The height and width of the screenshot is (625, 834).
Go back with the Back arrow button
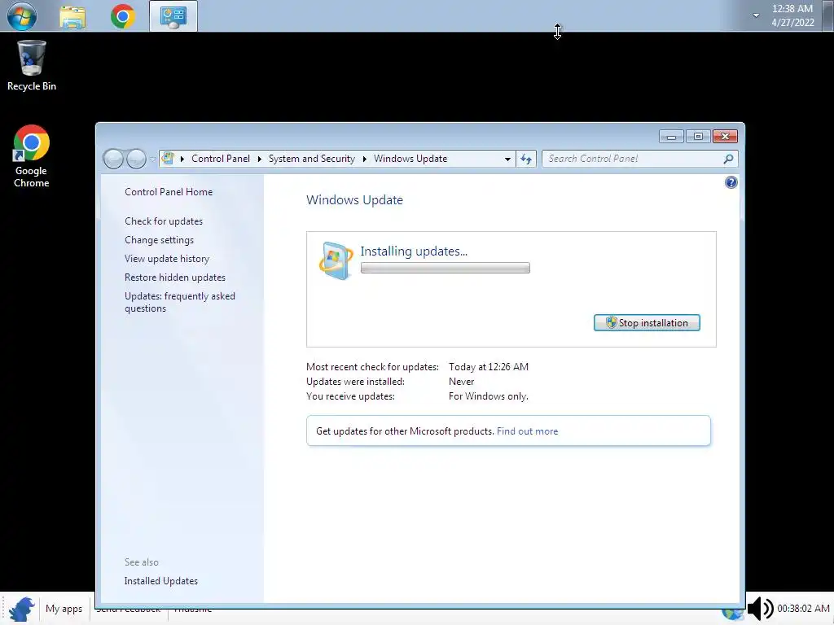pyautogui.click(x=113, y=159)
